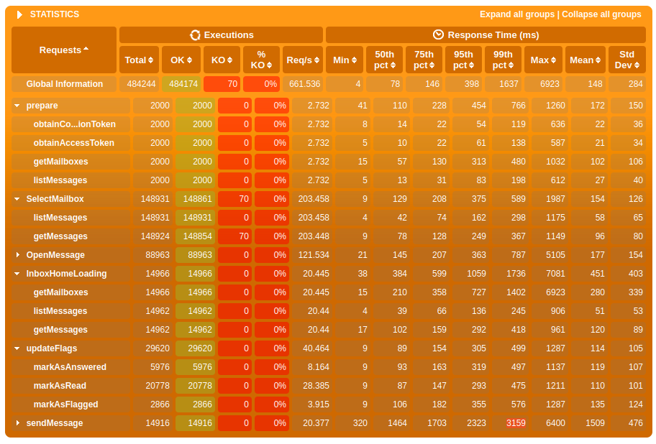Sort by Std Dev column
The image size is (656, 444).
[x=627, y=60]
